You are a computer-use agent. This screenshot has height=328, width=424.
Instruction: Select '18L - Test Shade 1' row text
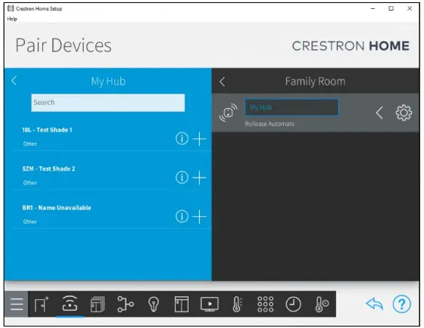coord(47,130)
